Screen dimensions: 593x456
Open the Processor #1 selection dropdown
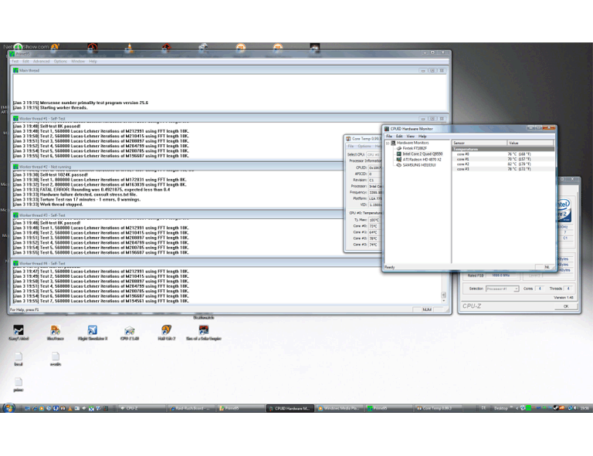click(502, 289)
